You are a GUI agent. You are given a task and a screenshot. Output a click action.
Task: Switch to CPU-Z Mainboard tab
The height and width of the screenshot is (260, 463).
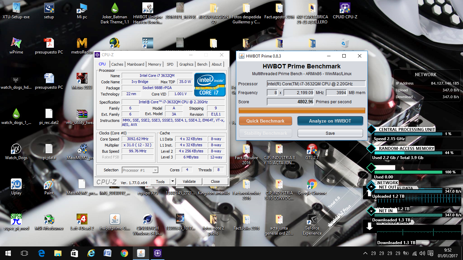tap(136, 64)
